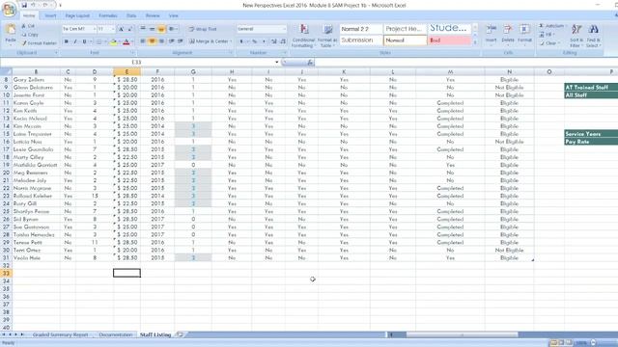The width and height of the screenshot is (618, 347).
Task: Open Format as Table gallery
Action: tap(327, 36)
